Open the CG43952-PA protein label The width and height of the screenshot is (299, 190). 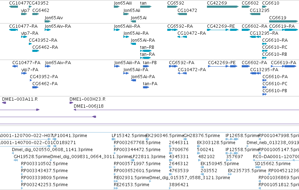[x=44, y=77]
